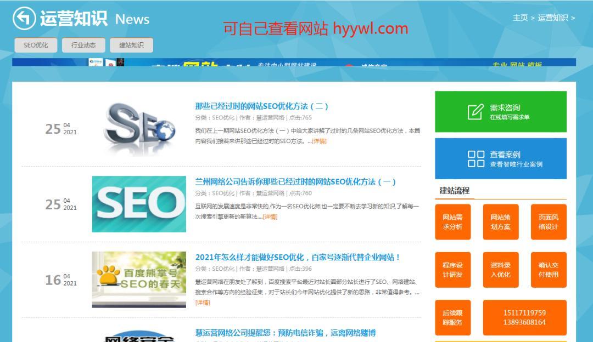Screen dimensions: 593x342
Task: Select the 资料录入优化 step tile
Action: coord(501,270)
